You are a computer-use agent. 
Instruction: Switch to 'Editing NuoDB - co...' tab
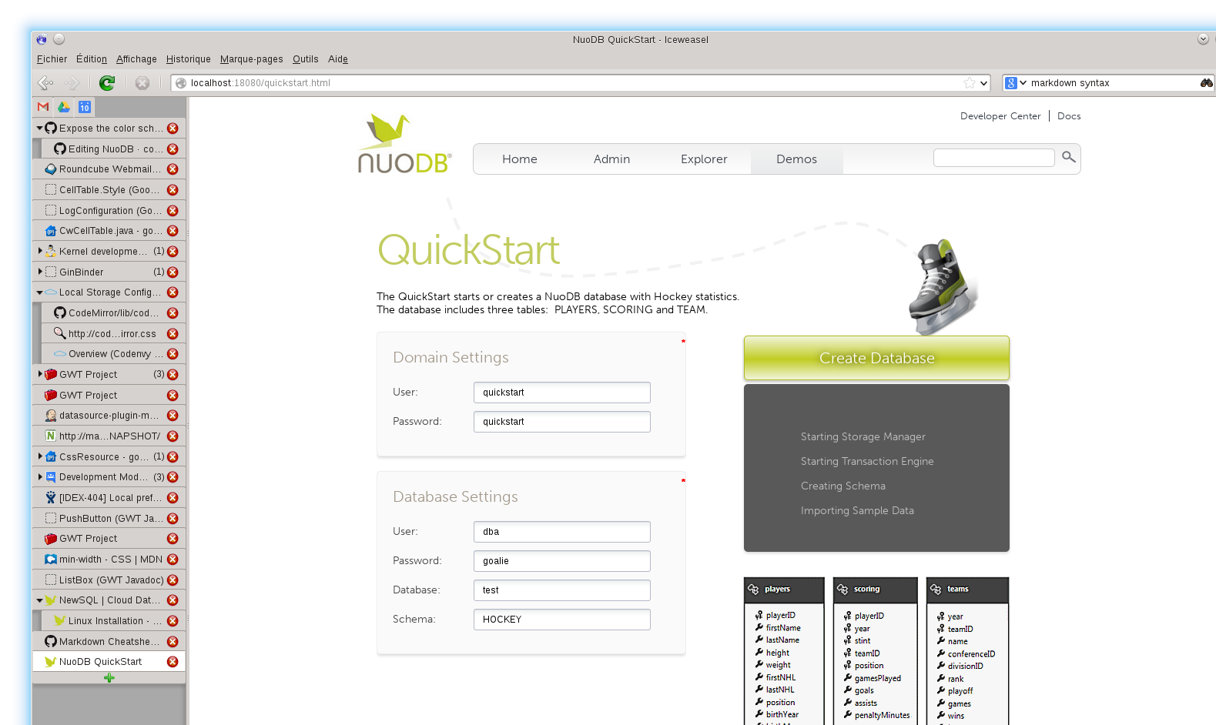click(x=113, y=149)
